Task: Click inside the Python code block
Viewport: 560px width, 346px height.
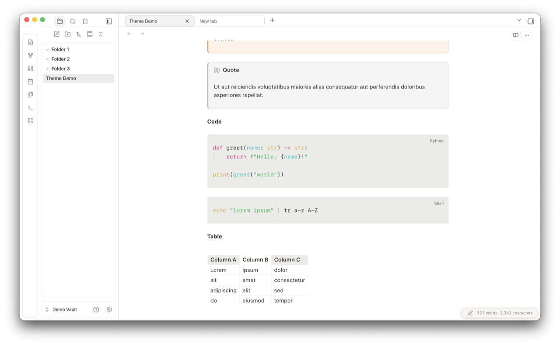Action: click(x=328, y=161)
